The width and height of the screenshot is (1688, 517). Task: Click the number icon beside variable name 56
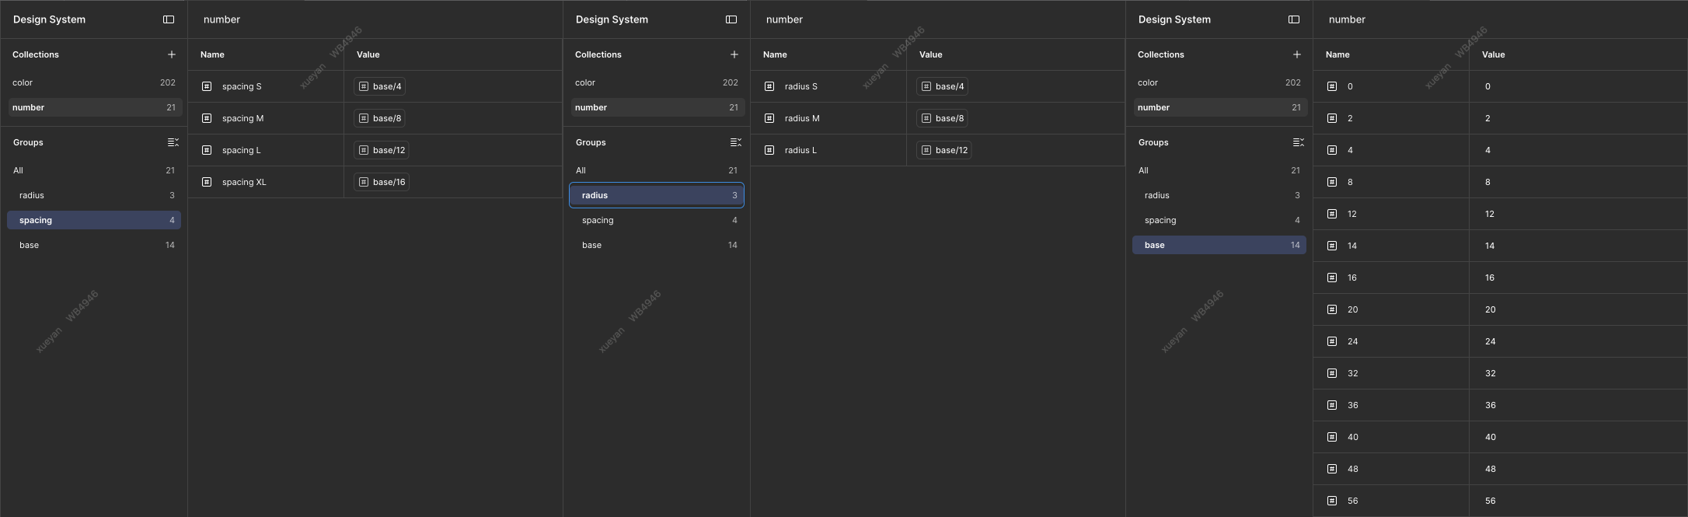point(1332,501)
